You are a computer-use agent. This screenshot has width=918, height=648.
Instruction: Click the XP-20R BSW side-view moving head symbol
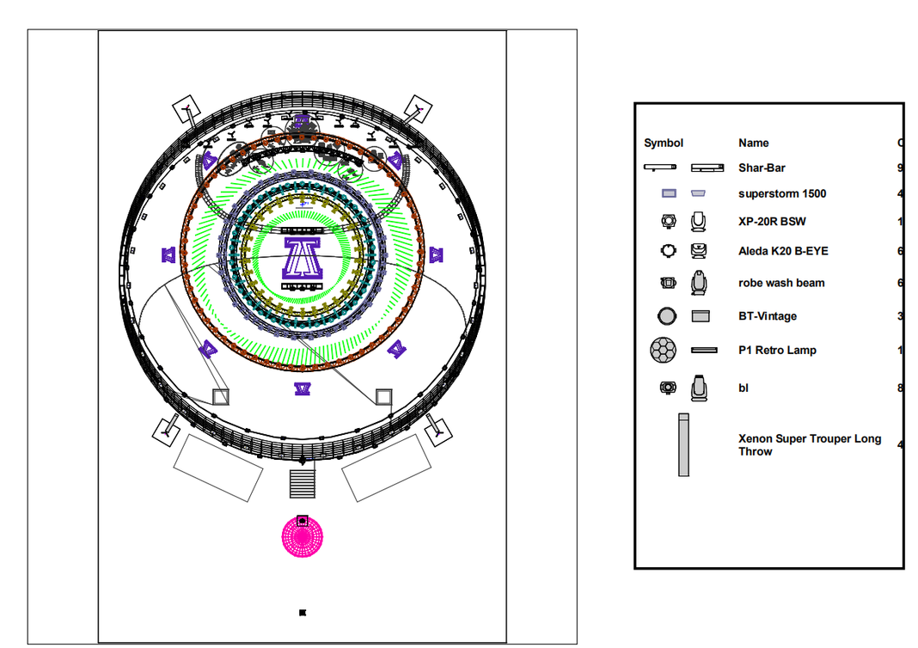(x=698, y=221)
